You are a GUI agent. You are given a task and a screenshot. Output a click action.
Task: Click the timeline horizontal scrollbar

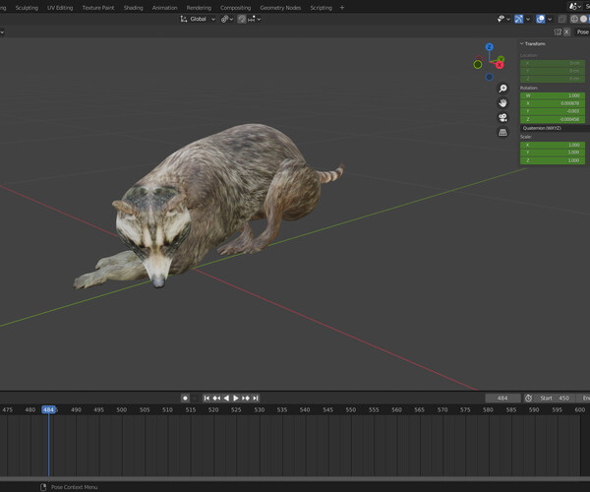click(x=295, y=479)
